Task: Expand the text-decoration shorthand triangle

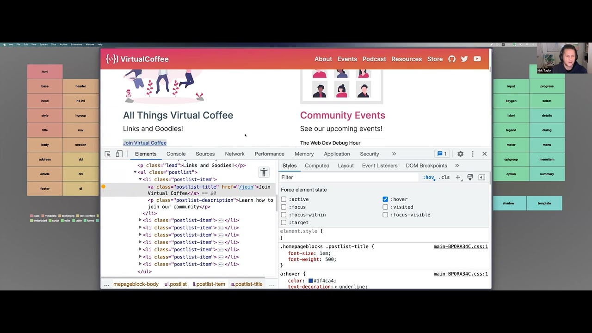Action: [336, 287]
